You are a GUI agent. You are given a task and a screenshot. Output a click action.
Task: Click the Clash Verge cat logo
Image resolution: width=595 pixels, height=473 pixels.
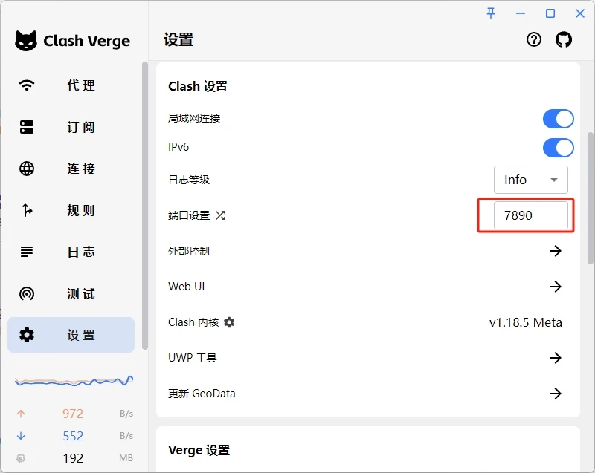point(26,41)
